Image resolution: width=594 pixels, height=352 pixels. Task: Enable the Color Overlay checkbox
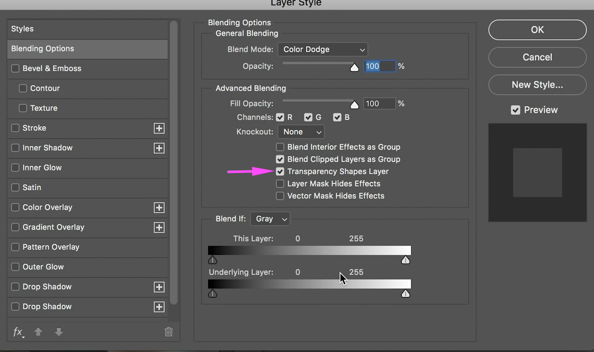[15, 207]
